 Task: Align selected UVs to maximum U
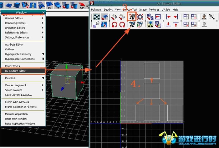176,17
